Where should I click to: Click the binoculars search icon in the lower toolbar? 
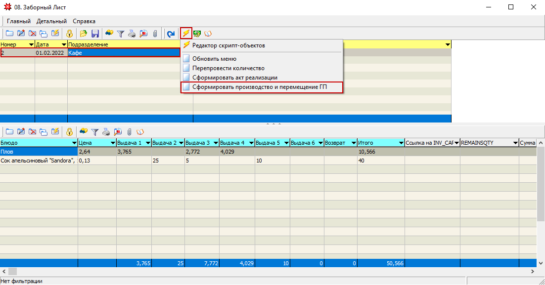[x=83, y=132]
